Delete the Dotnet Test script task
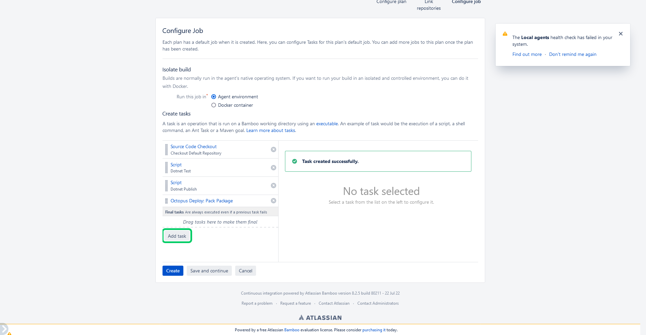The width and height of the screenshot is (646, 335). coord(274,168)
